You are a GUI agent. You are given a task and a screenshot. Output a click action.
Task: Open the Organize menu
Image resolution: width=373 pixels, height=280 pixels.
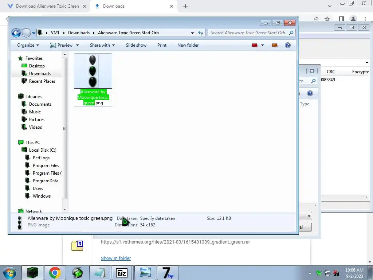coord(28,45)
